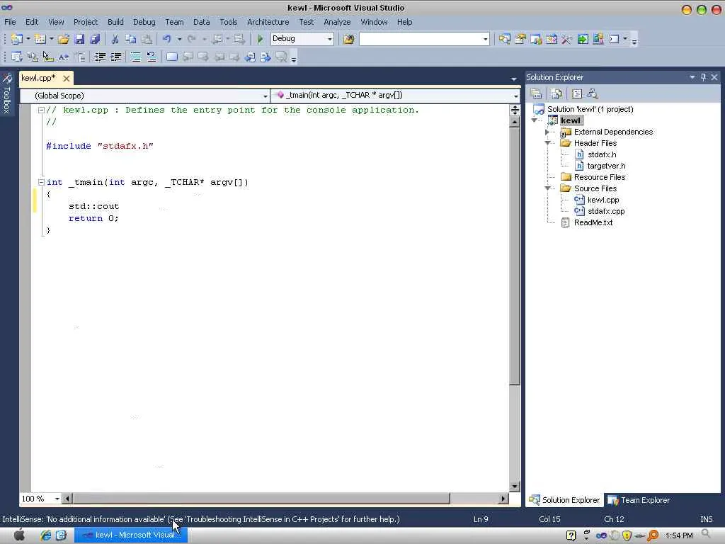Open the Find combo box dropdown arrow
Screen dimensions: 725x544
485,39
